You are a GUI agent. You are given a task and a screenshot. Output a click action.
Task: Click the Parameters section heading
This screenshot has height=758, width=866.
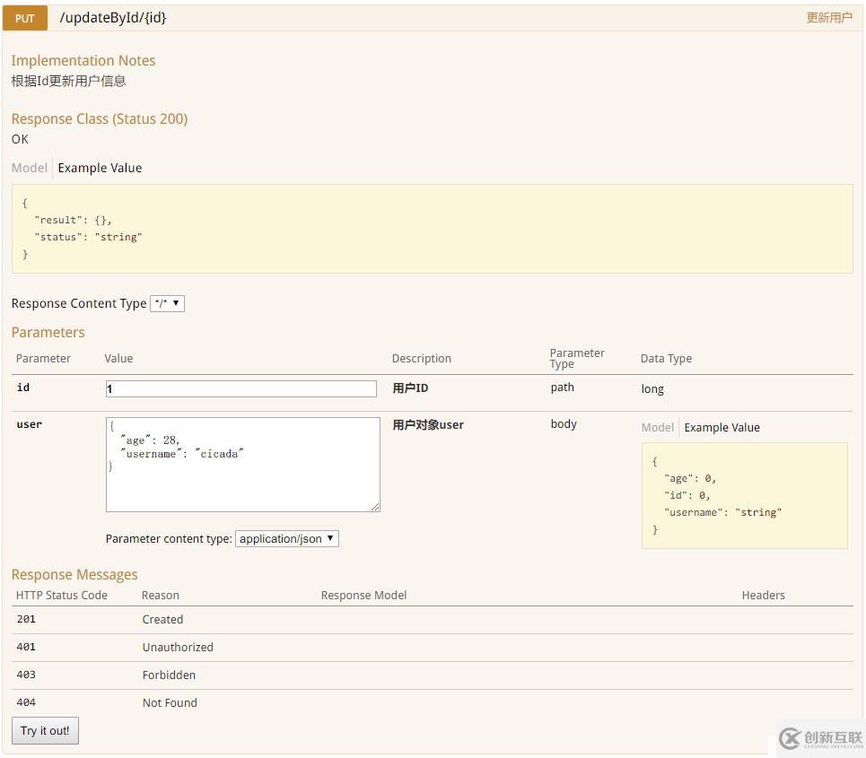48,332
